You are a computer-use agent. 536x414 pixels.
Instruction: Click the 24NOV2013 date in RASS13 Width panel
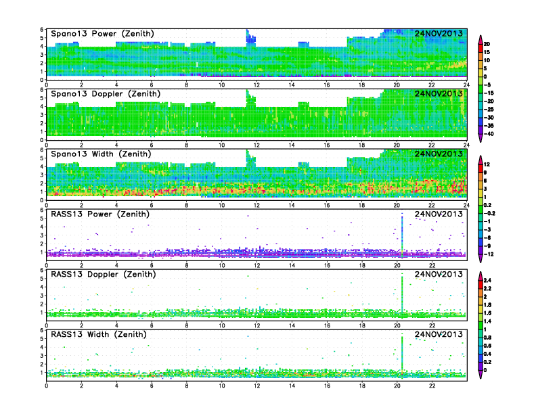tap(439, 334)
